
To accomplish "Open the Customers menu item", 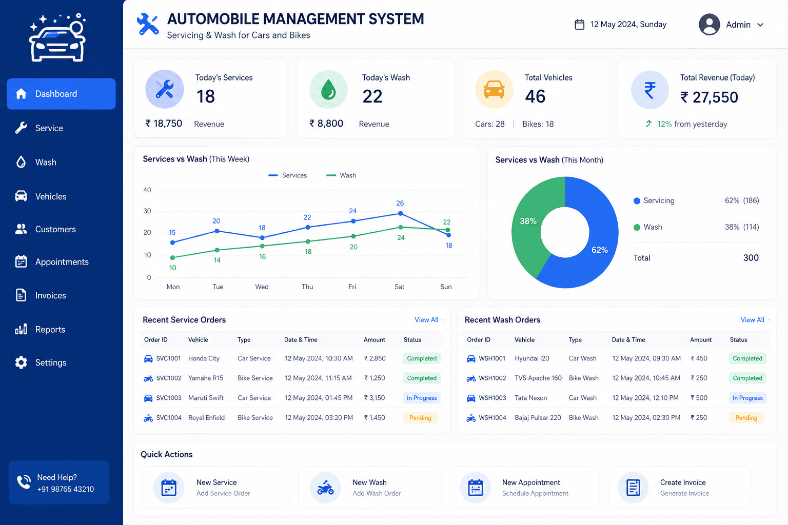I will 61,229.
